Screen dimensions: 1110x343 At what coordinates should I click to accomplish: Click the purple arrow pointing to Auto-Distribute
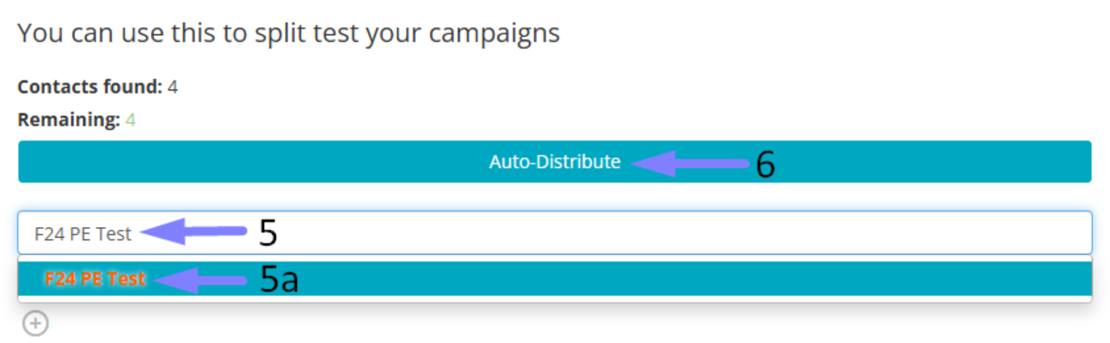pos(690,163)
